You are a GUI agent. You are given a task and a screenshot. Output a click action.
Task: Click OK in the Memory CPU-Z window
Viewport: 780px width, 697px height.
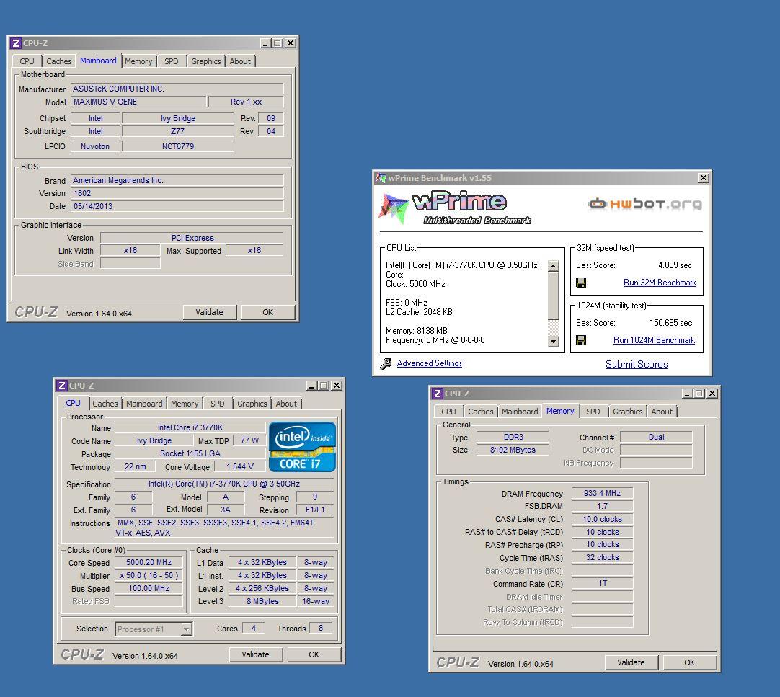tap(689, 662)
